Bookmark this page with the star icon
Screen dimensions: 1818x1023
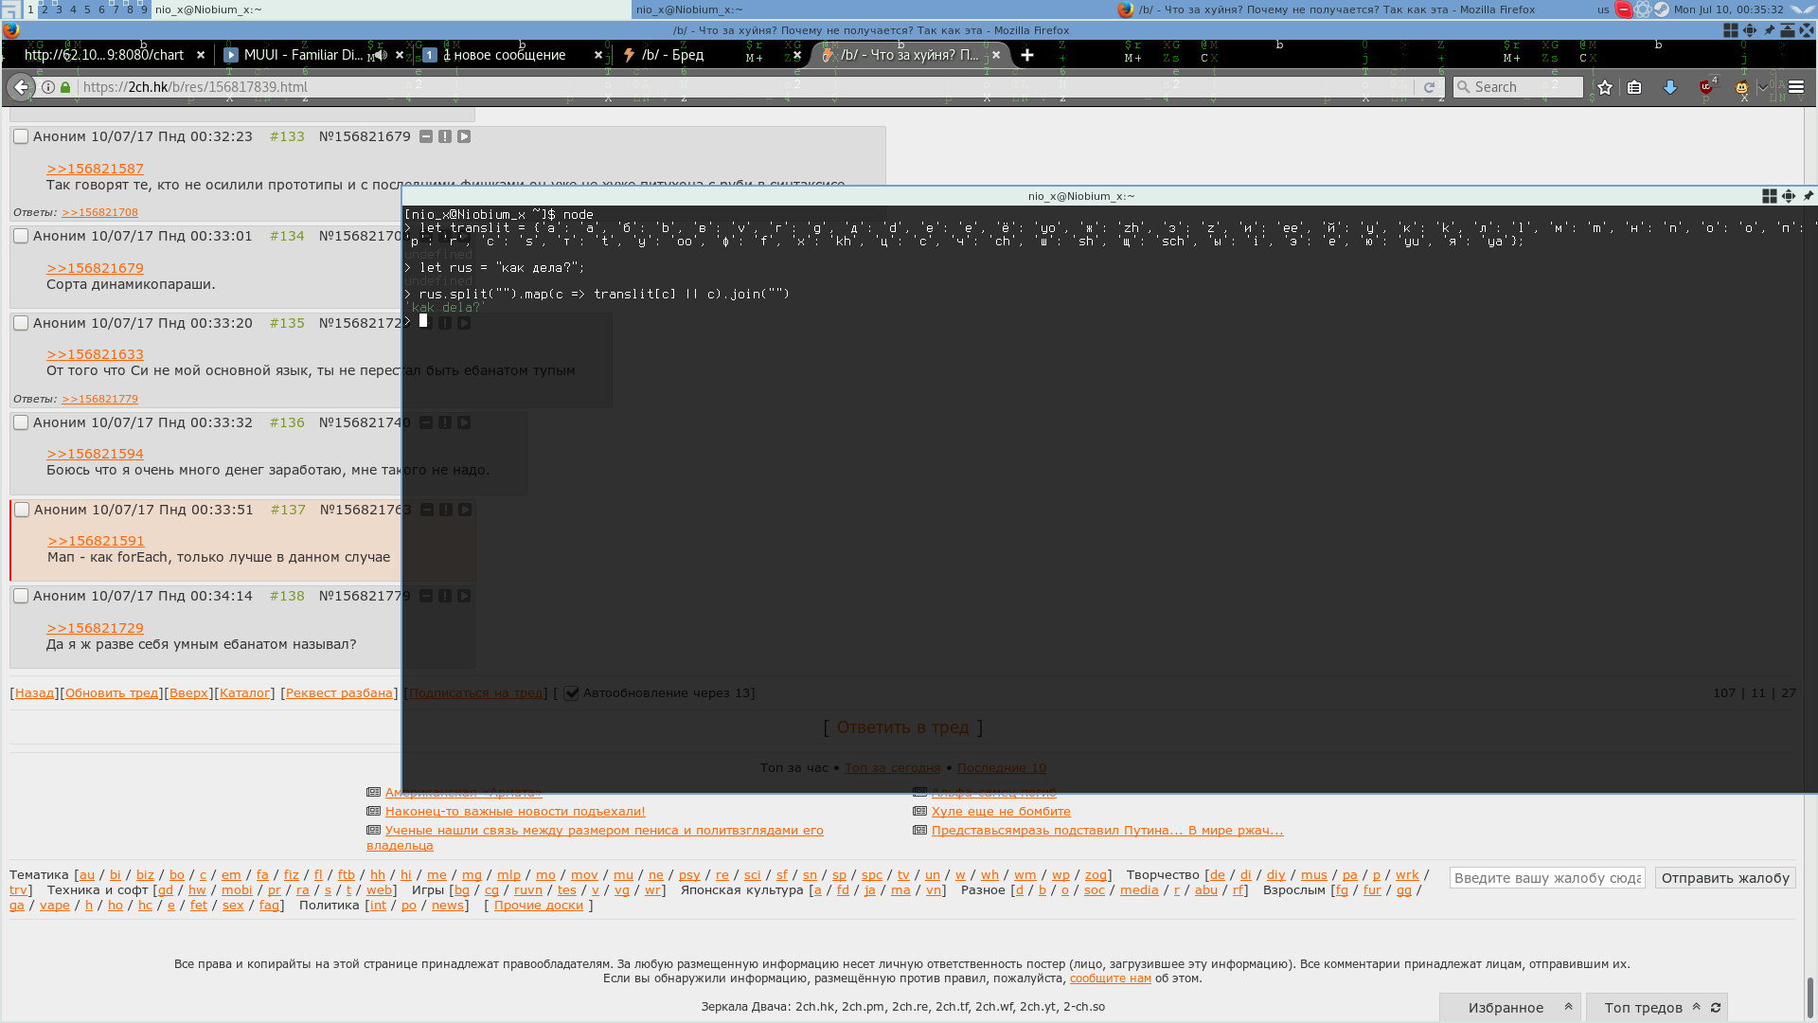coord(1605,87)
